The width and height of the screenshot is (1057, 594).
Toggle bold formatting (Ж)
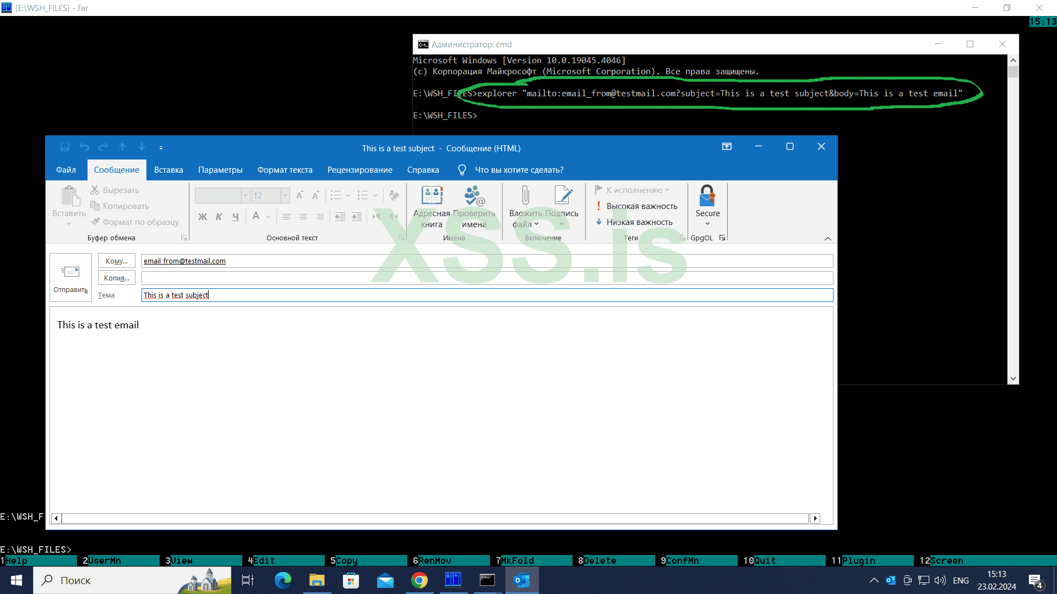pyautogui.click(x=203, y=217)
